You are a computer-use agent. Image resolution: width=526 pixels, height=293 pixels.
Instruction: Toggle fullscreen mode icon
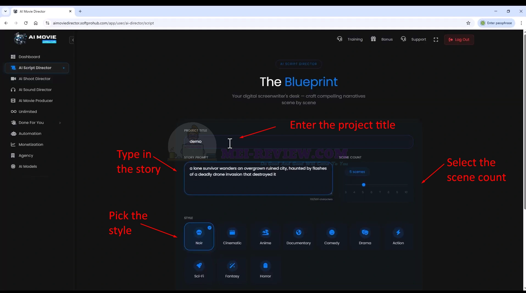click(436, 39)
